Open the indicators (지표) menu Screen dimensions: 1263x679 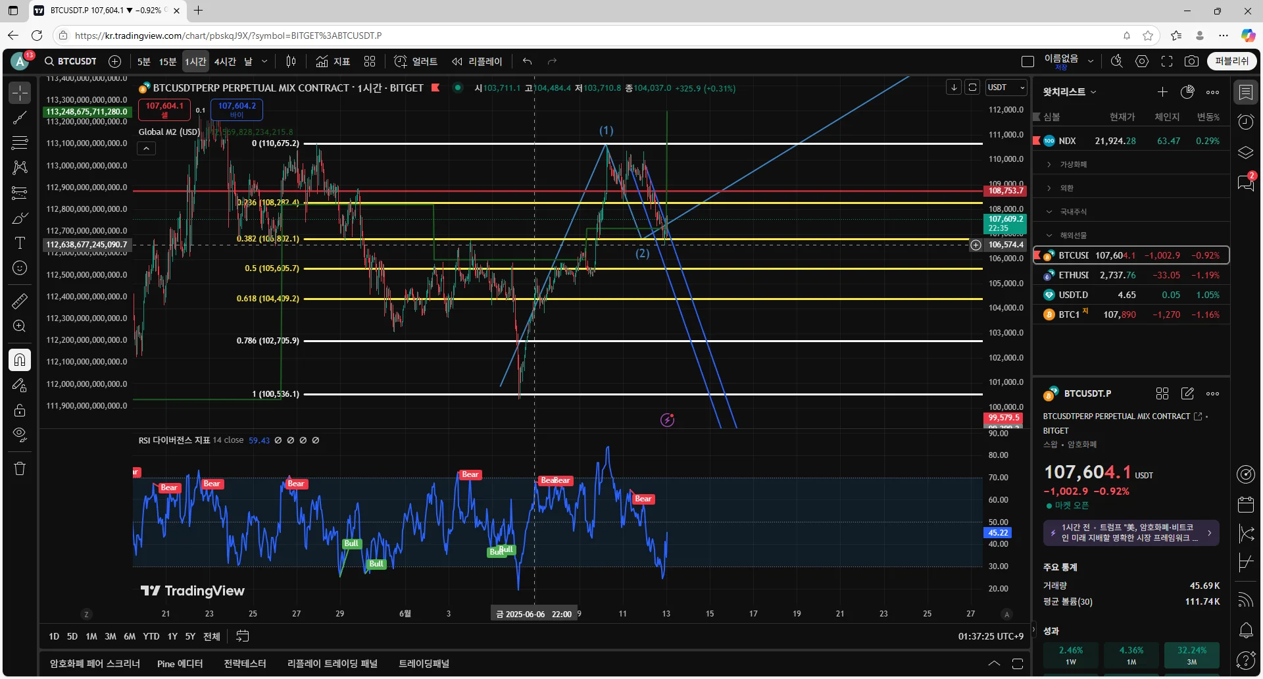(x=333, y=61)
